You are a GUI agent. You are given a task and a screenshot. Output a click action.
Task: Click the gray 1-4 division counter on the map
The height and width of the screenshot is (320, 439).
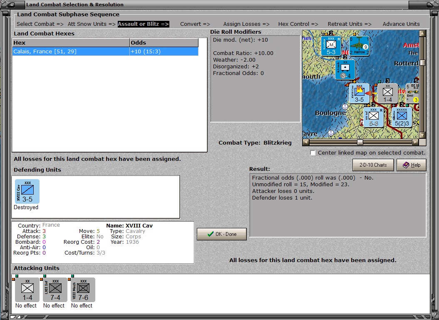[387, 93]
